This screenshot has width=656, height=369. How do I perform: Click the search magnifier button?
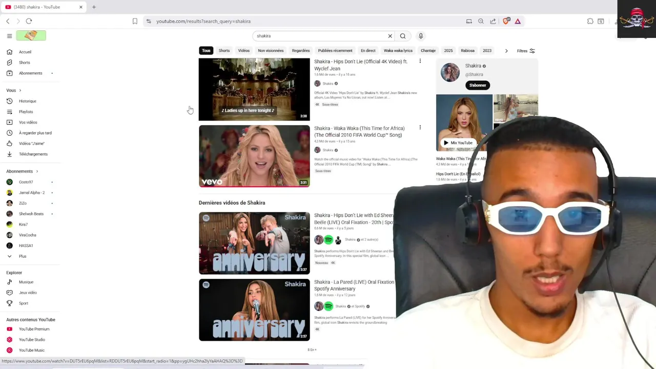point(403,36)
